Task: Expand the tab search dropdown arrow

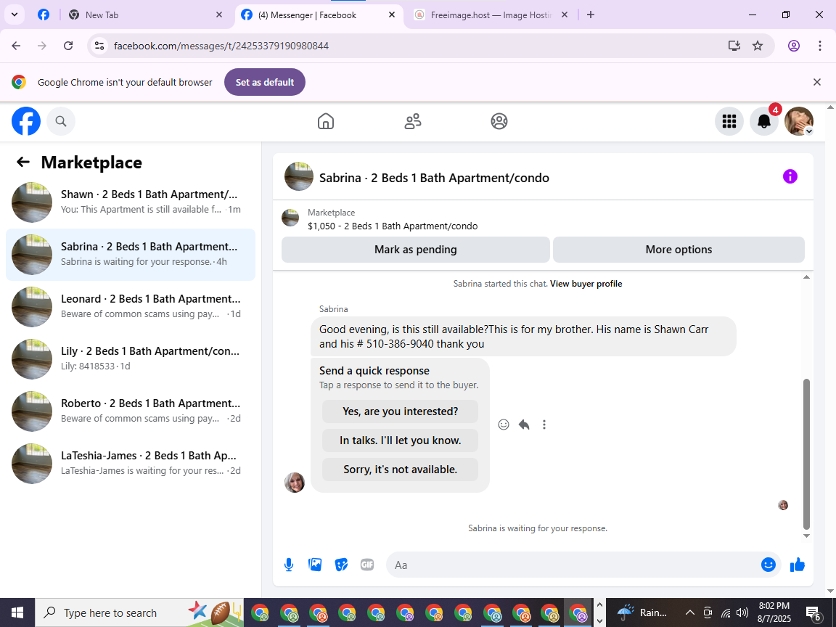Action: coord(15,15)
